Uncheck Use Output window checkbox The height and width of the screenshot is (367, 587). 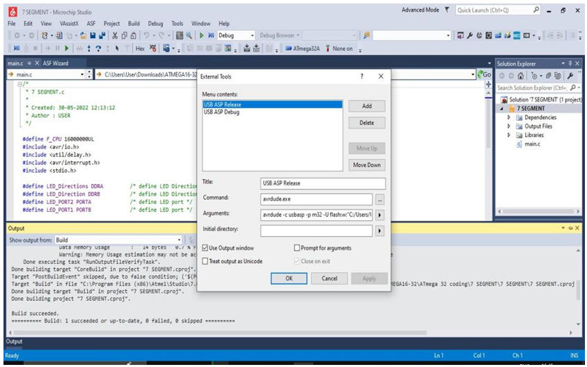[x=205, y=248]
